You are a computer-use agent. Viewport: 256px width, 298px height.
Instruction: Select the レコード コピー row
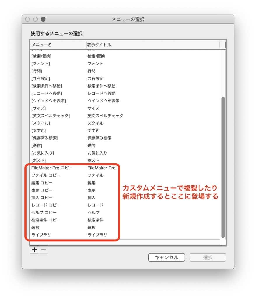tap(125, 205)
